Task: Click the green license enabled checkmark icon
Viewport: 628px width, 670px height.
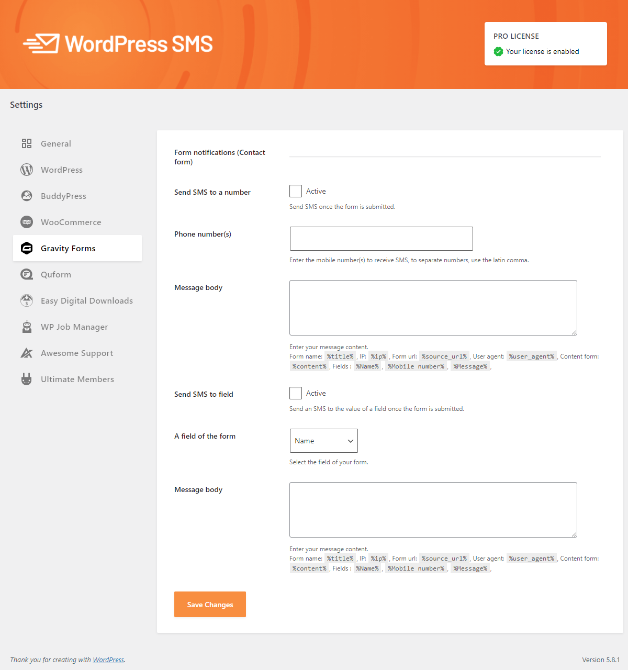Action: 498,51
